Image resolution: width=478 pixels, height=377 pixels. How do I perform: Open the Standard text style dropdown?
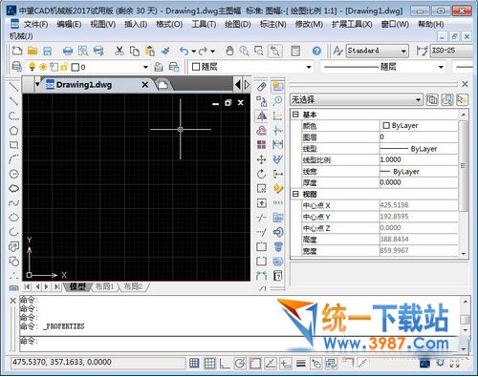377,51
